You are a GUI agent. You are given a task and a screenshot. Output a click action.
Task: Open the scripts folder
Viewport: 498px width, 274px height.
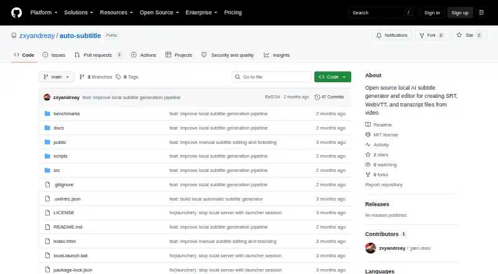60,156
